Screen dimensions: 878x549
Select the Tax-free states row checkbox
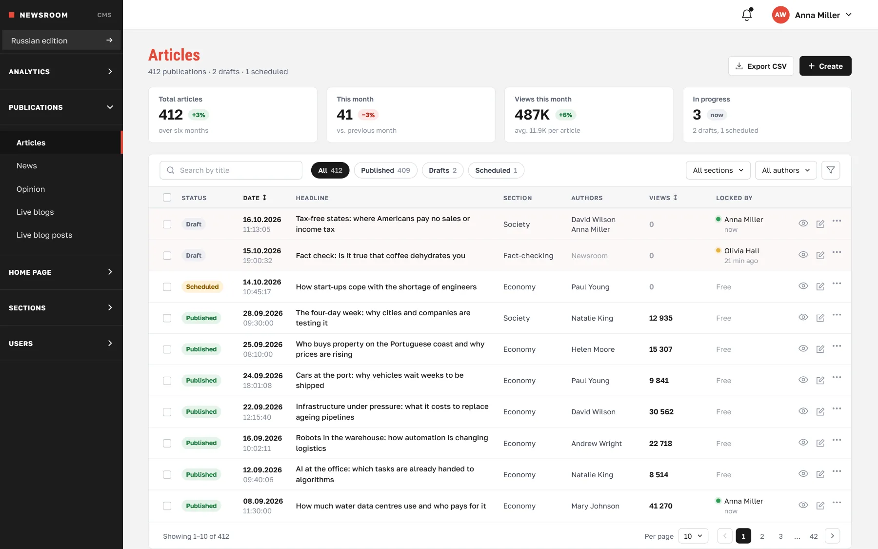[x=167, y=224]
